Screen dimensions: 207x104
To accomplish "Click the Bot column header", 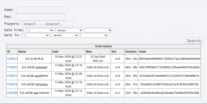I will [x=118, y=52].
